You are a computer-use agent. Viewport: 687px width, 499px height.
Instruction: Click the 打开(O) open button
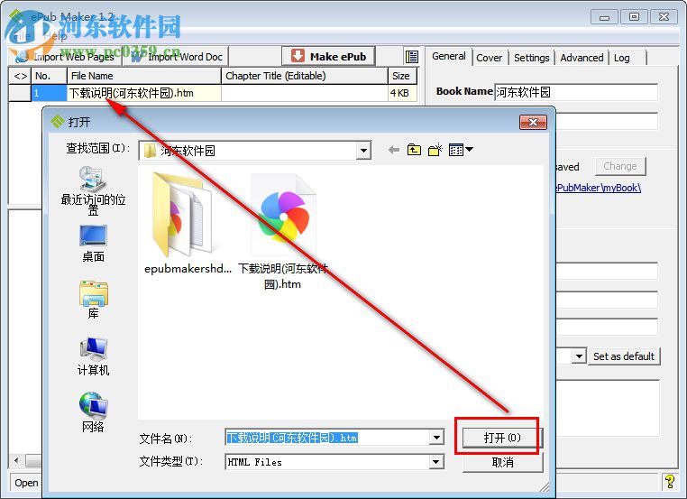502,438
